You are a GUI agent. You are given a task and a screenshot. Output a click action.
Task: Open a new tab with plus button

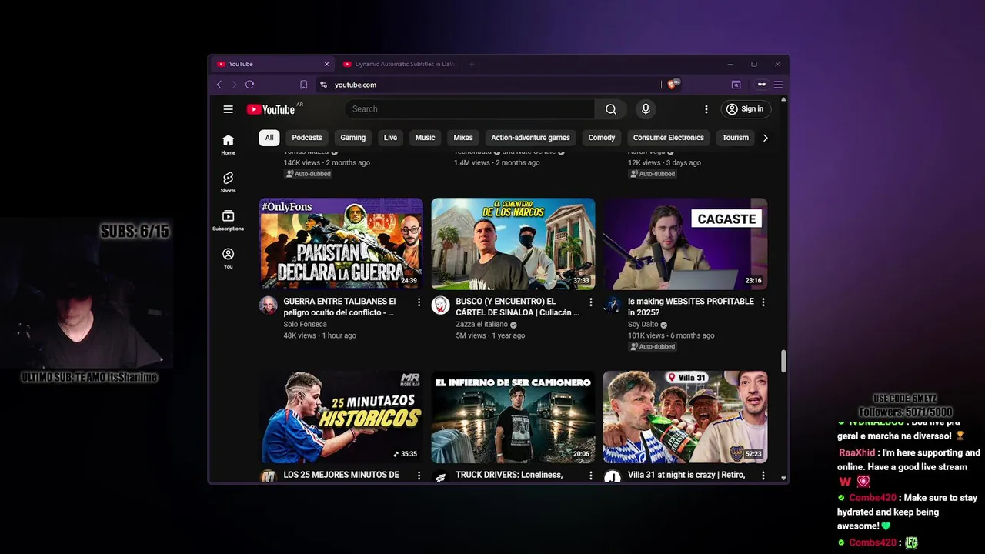472,64
